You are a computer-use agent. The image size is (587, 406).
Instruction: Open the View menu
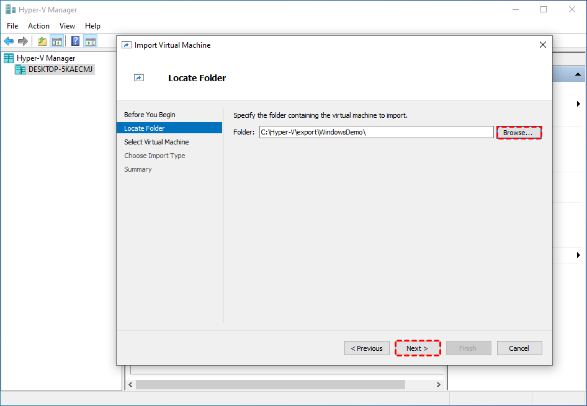point(67,26)
